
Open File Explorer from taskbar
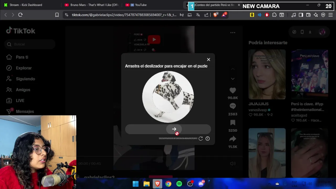[146, 184]
